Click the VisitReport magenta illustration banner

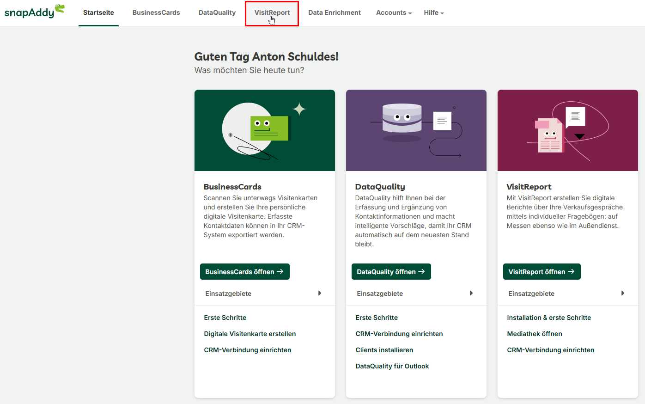pyautogui.click(x=568, y=130)
